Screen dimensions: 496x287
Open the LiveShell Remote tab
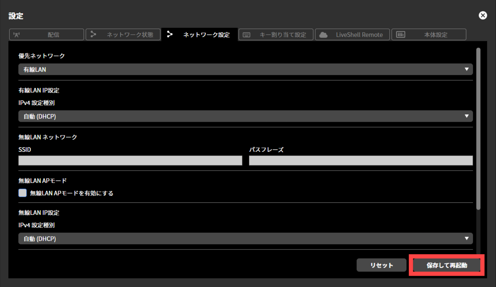coord(352,34)
